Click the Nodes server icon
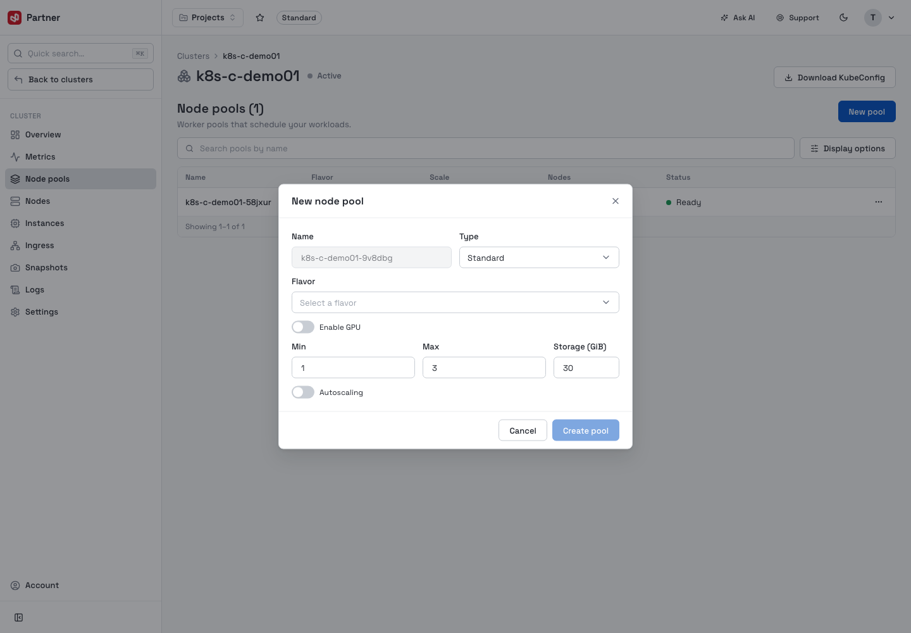Screen dimensions: 911x633 (x=15, y=201)
